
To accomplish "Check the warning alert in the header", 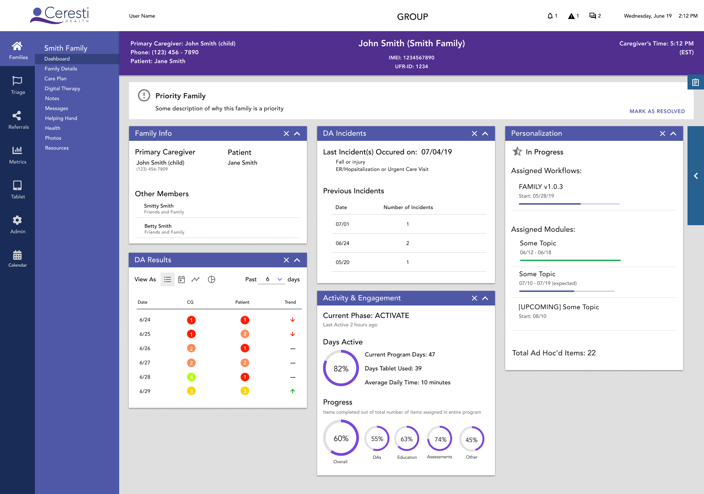I will point(572,16).
